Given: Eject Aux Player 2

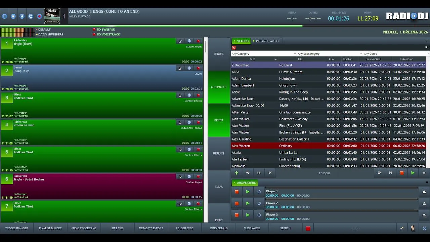Looking at the screenshot, I should click(424, 203).
